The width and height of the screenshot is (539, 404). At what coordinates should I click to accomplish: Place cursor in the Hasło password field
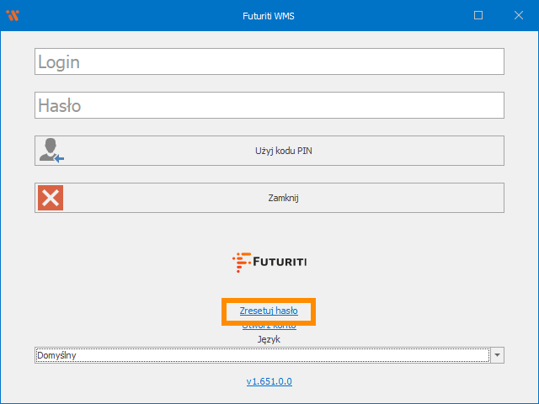tap(269, 105)
